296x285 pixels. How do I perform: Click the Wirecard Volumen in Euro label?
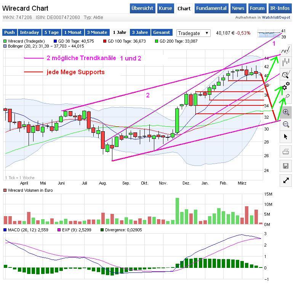click(x=30, y=190)
